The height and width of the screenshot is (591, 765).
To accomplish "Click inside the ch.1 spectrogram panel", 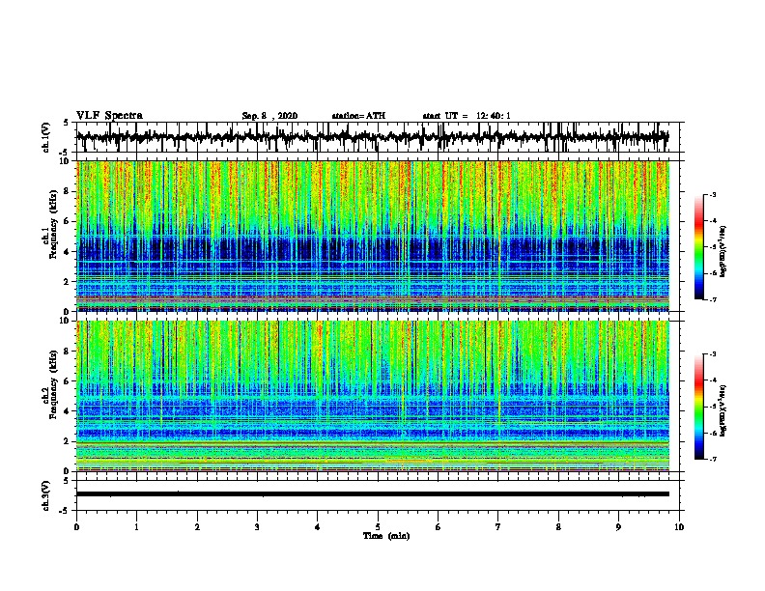I will (372, 236).
